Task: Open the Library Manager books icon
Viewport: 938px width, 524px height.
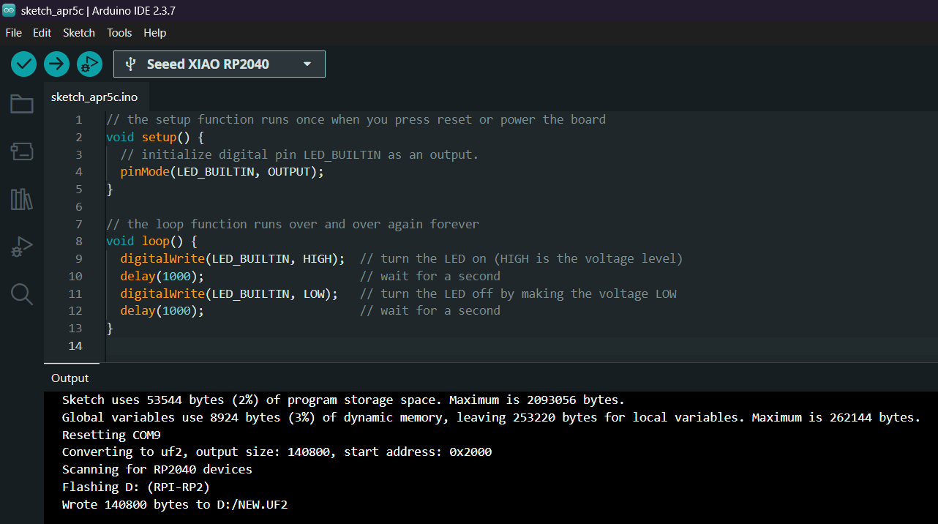Action: (22, 199)
